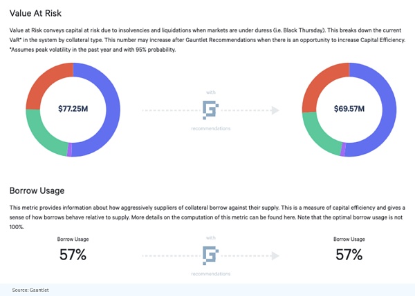Click small purple segment of $69.57M donut chart
415x296 pixels.
[x=344, y=150]
